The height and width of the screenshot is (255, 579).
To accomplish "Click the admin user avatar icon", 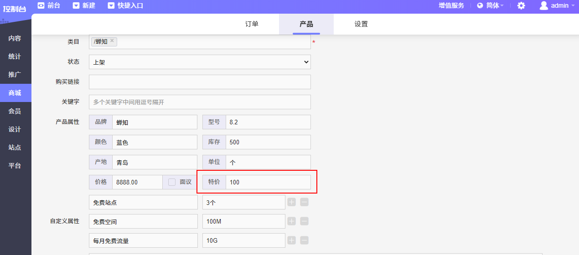I will (x=543, y=5).
